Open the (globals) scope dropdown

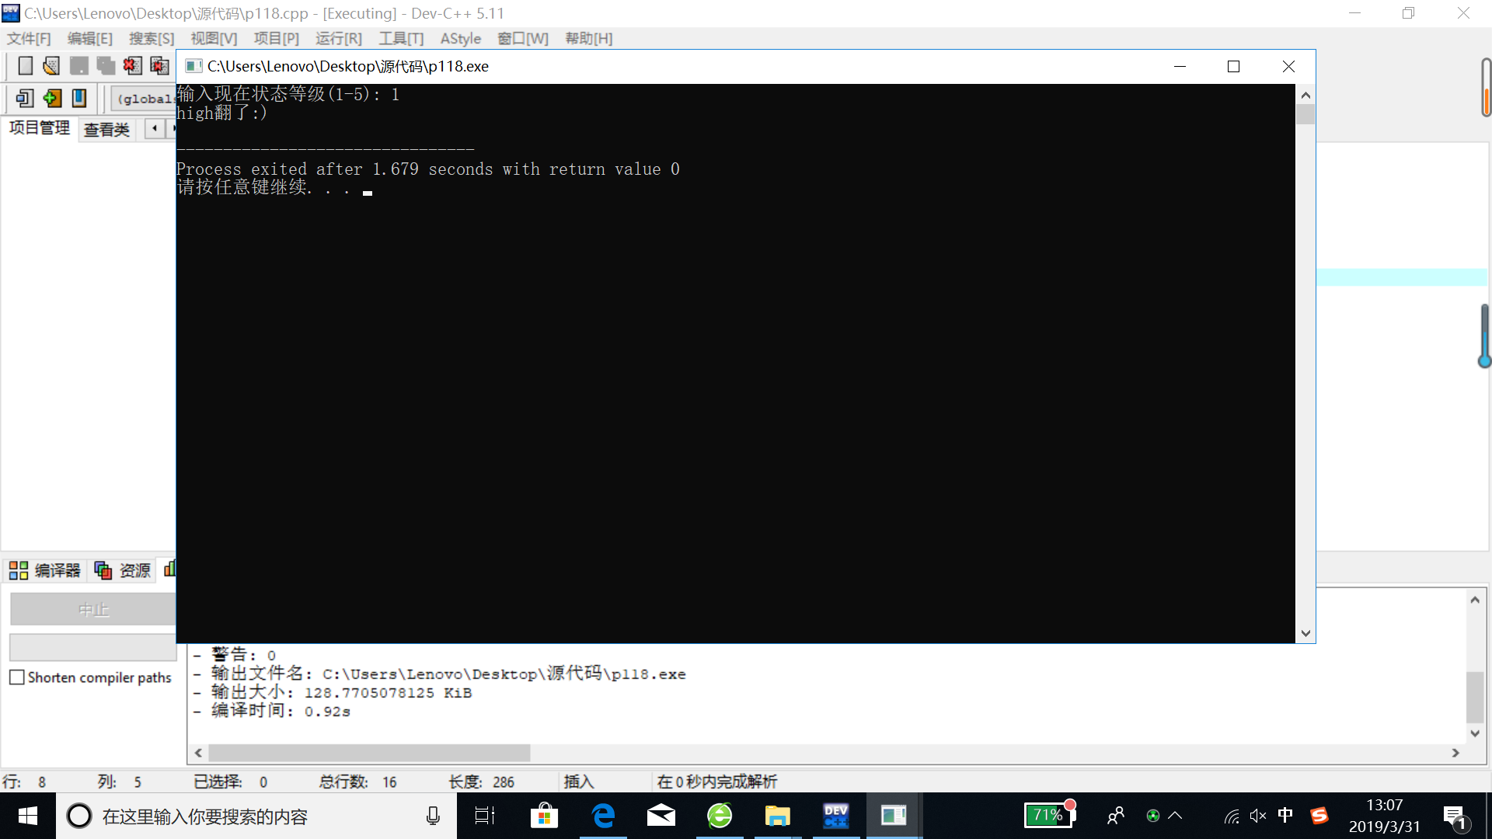tap(145, 99)
